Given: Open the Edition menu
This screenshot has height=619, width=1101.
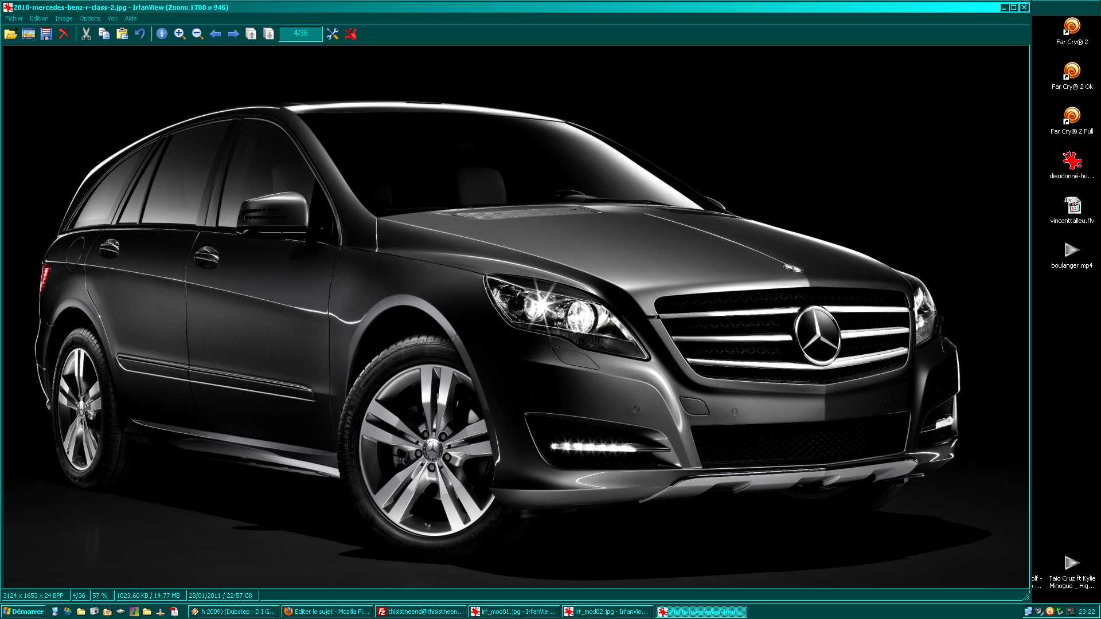Looking at the screenshot, I should point(39,18).
